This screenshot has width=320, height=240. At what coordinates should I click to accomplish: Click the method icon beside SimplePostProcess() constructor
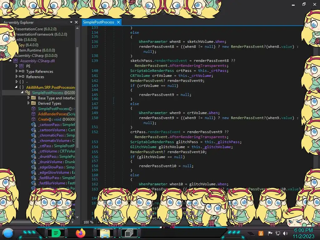point(33,108)
